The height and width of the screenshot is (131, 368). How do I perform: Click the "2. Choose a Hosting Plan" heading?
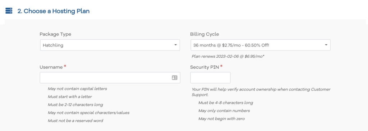tap(54, 11)
